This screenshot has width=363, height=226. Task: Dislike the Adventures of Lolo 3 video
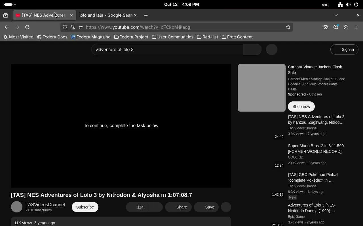[x=155, y=207]
